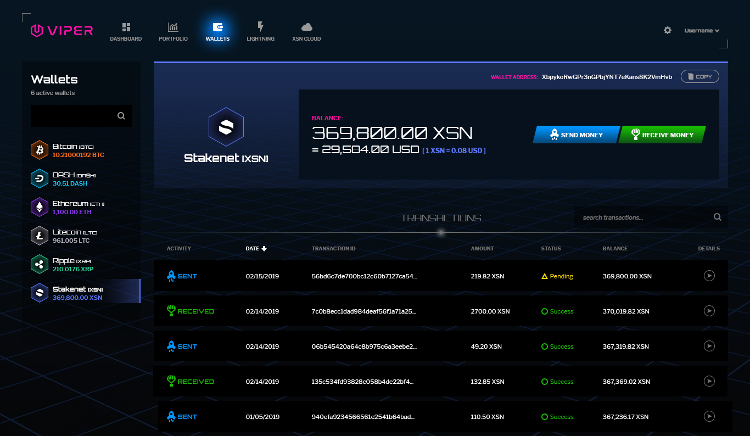Switch to the Wallets tab

pos(217,32)
